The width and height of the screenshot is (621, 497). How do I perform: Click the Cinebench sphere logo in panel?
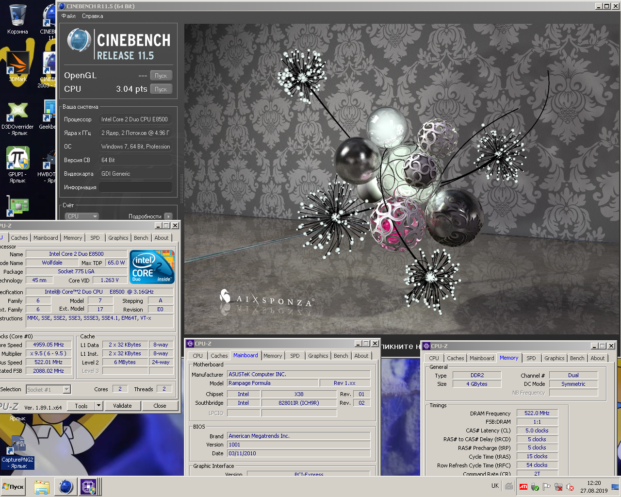[79, 40]
